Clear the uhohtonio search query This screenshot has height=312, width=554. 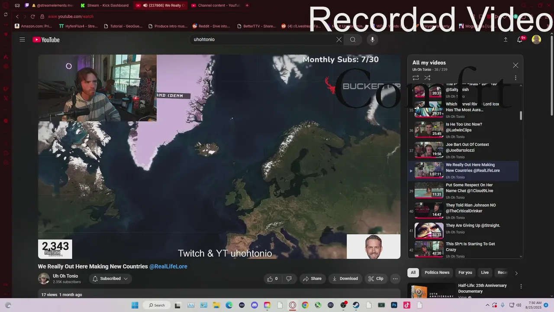point(339,39)
